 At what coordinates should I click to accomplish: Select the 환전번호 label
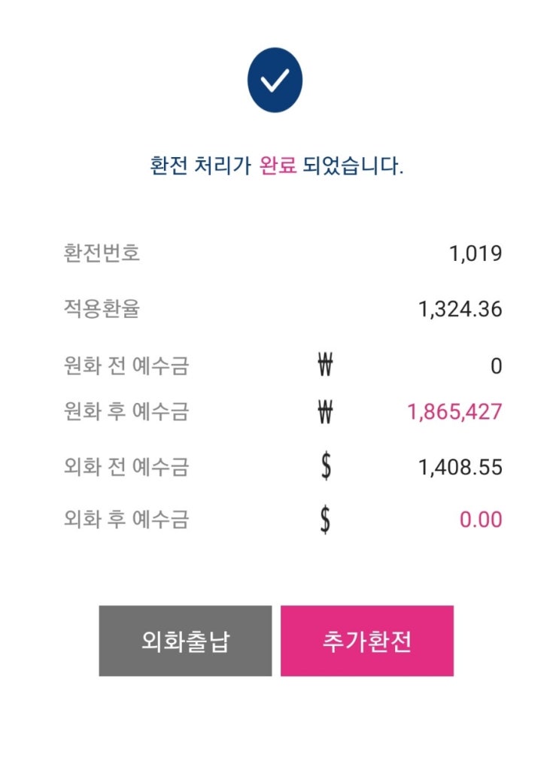102,253
